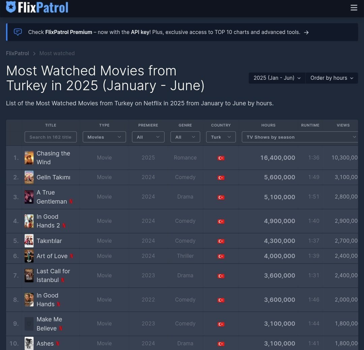The height and width of the screenshot is (350, 364).
Task: Click Turkey flag in Chasing the Wind row
Action: tap(221, 158)
